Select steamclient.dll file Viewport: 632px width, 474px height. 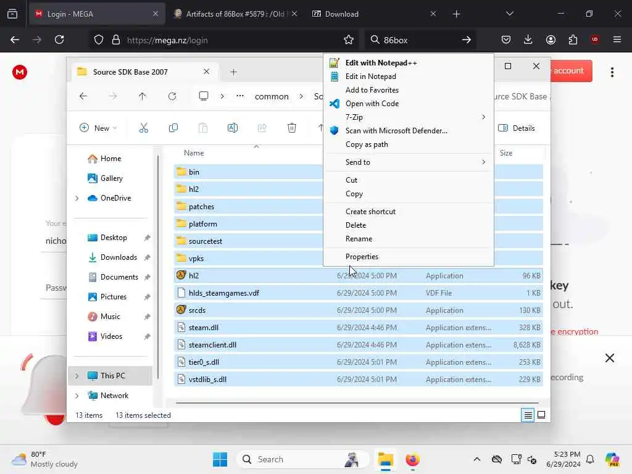pos(359,345)
